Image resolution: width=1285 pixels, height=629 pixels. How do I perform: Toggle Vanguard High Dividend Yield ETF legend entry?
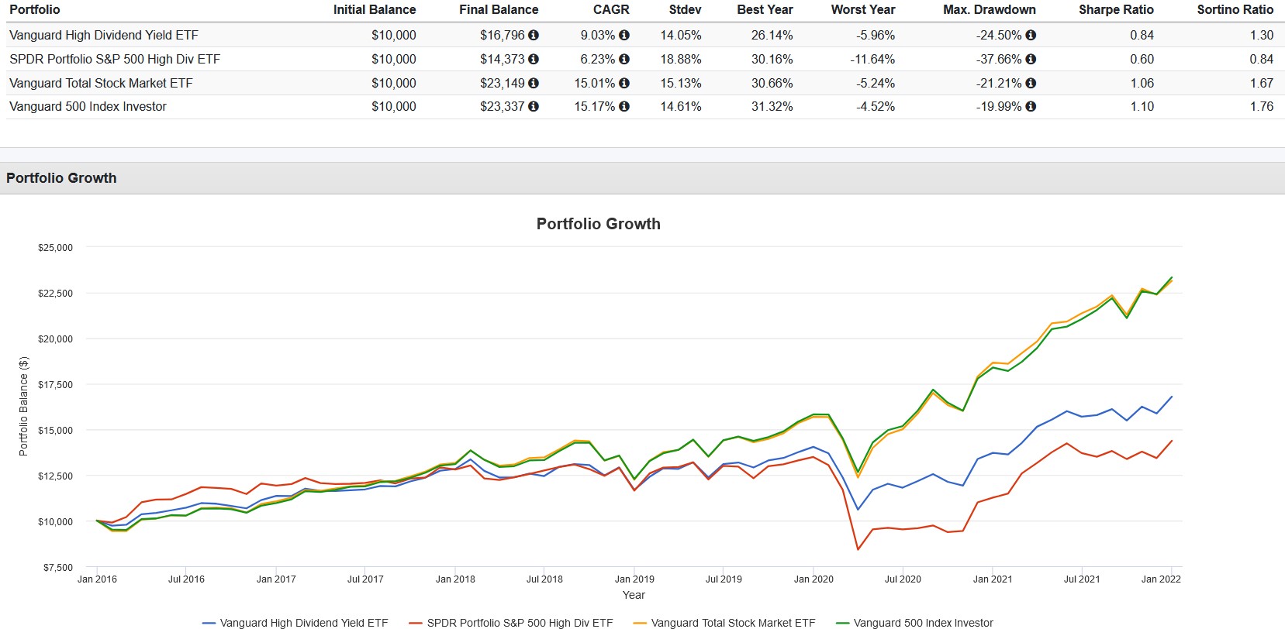(x=295, y=623)
